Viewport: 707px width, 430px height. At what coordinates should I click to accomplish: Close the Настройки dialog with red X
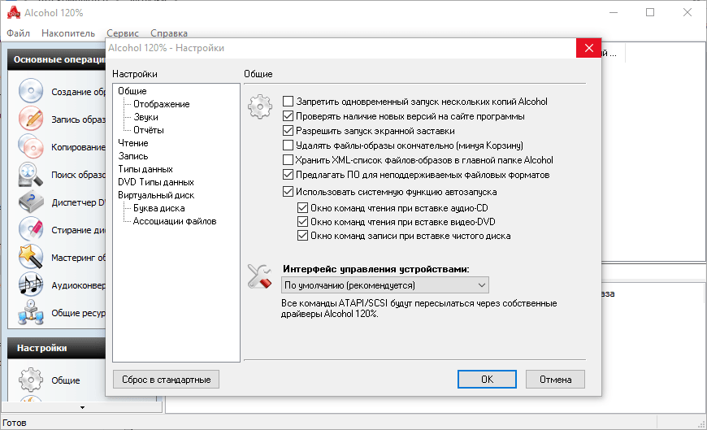tap(589, 48)
